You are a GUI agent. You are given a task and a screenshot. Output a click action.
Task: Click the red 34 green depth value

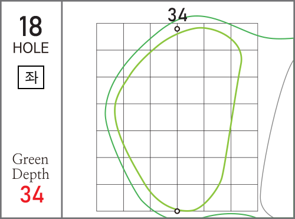tap(32, 194)
